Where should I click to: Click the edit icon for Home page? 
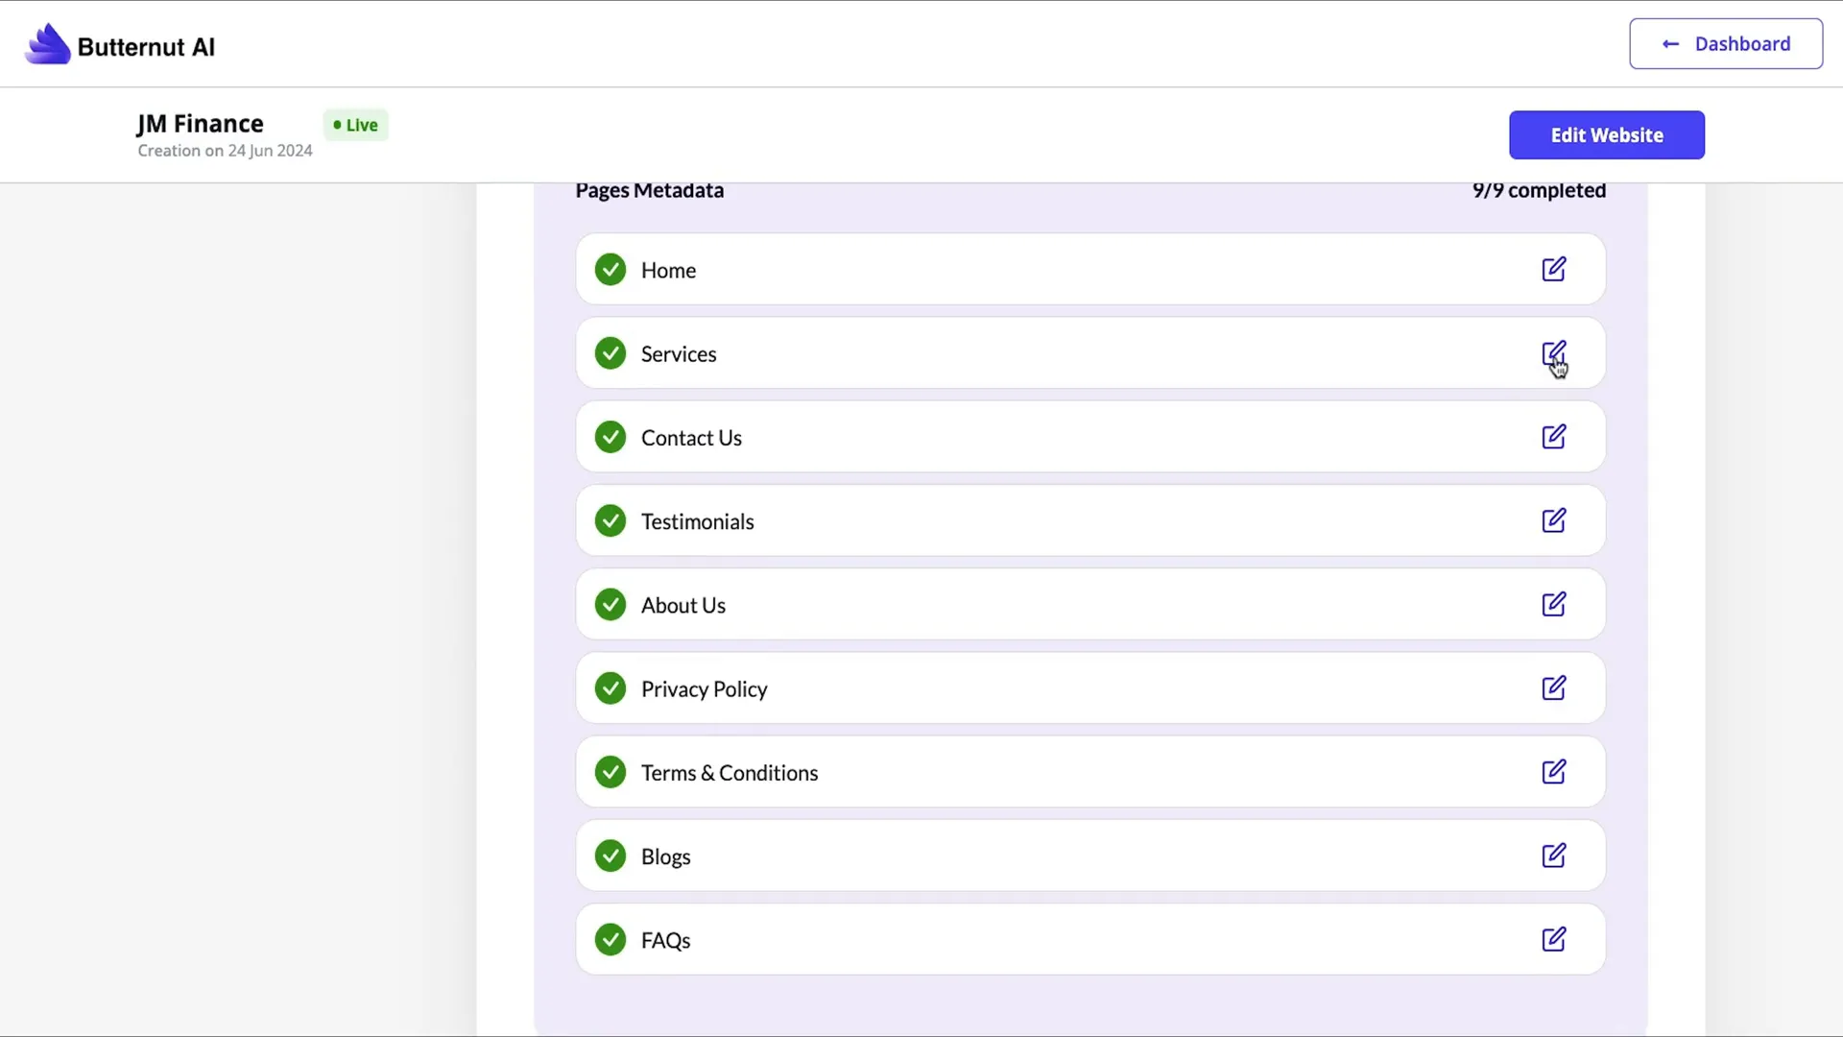click(x=1553, y=269)
